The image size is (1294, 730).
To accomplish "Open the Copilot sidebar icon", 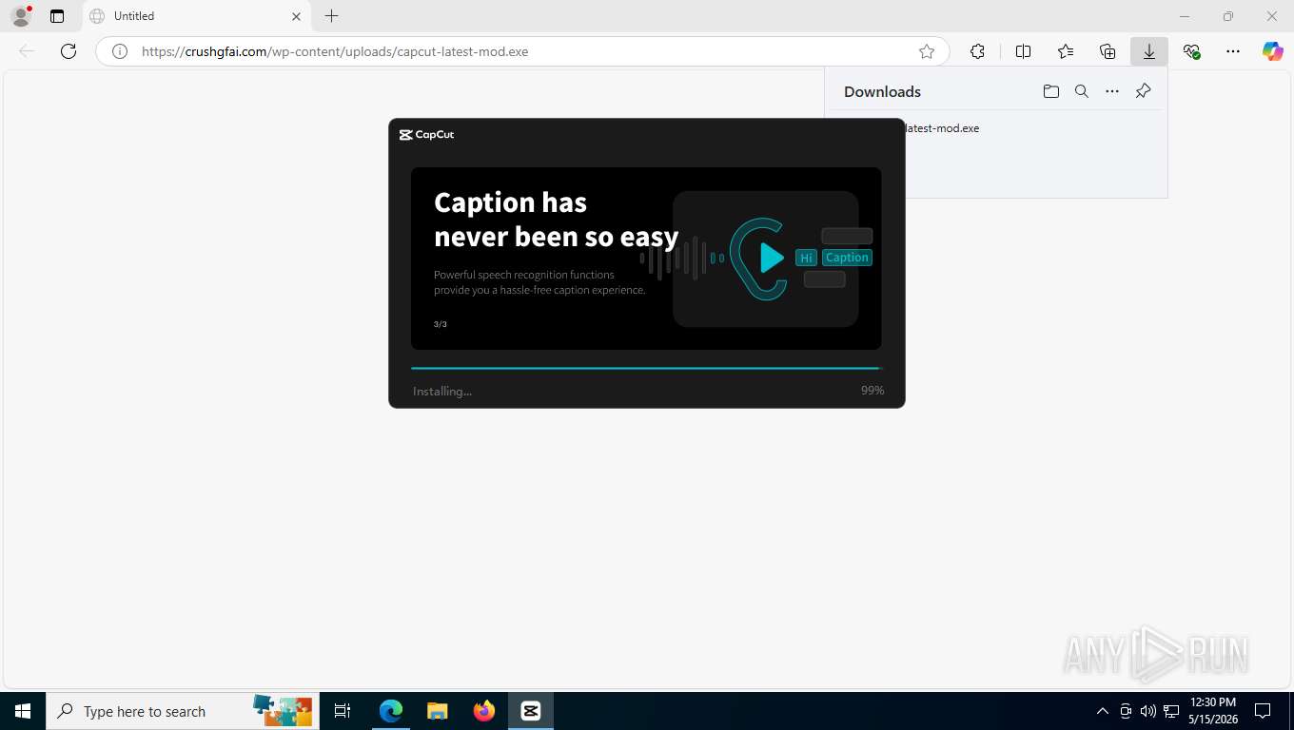I will [x=1273, y=51].
